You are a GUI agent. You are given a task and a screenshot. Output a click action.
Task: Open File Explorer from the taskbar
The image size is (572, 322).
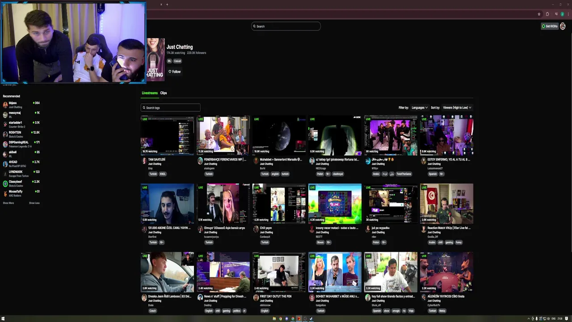(x=274, y=319)
